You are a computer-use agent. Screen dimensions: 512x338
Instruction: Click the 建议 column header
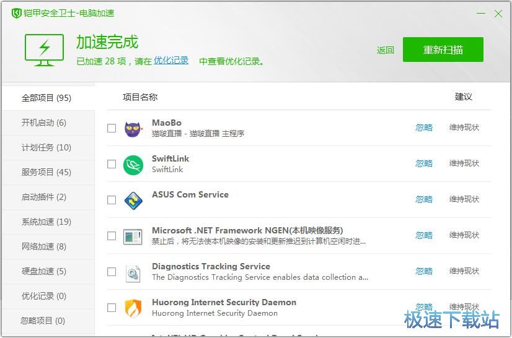464,97
